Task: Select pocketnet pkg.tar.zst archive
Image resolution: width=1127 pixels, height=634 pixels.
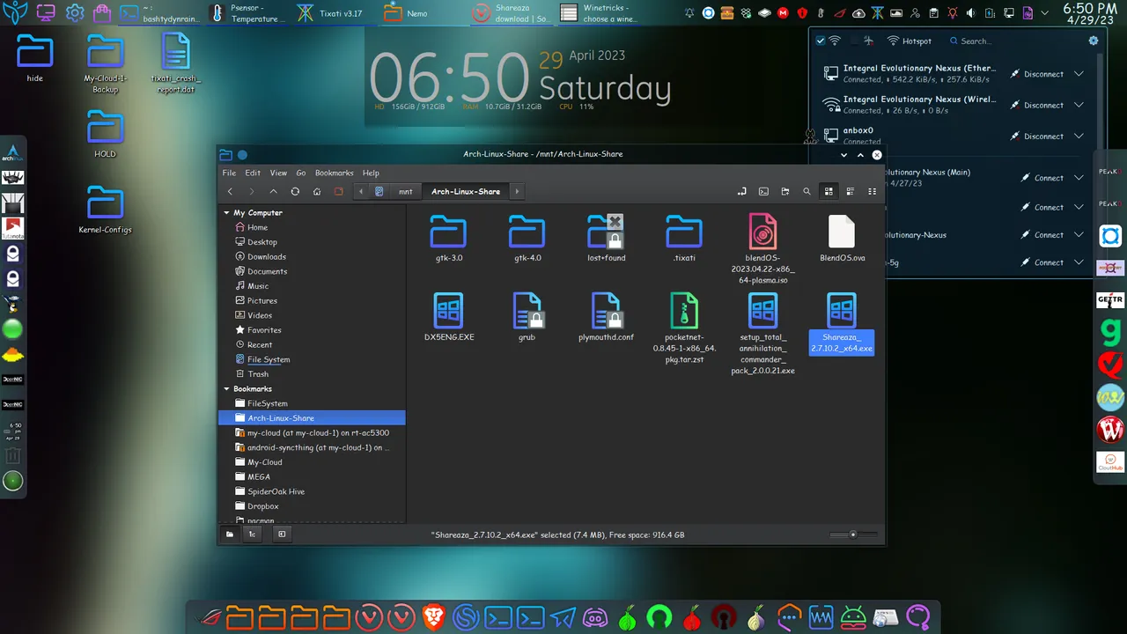Action: [684, 328]
